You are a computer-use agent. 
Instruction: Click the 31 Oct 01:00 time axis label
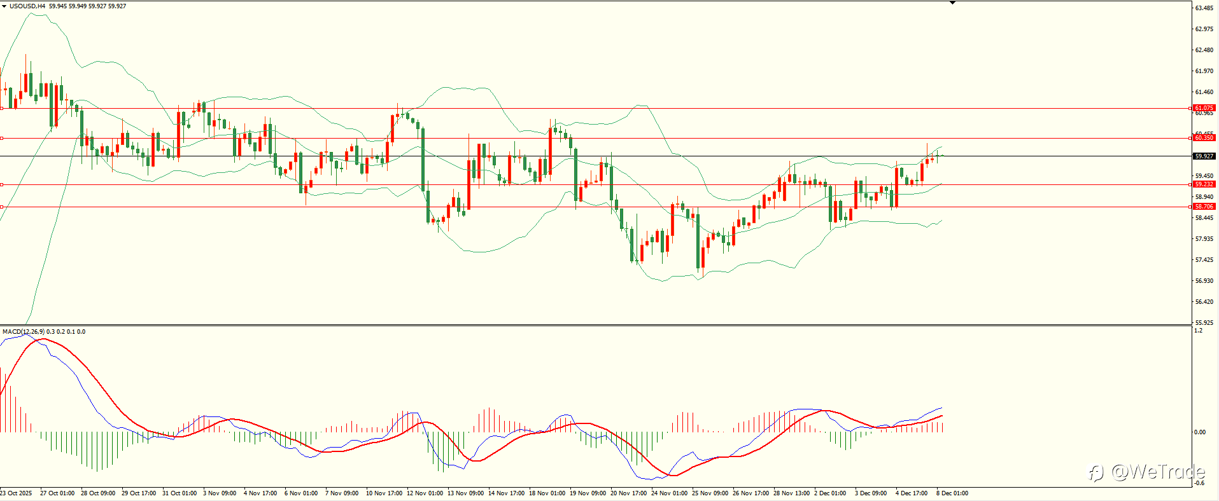[180, 493]
